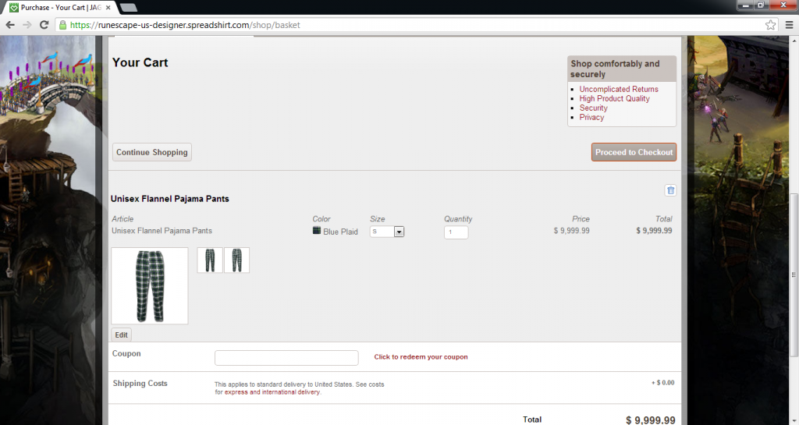Click the browser forward arrow
Screen dimensions: 799x425
[27, 25]
